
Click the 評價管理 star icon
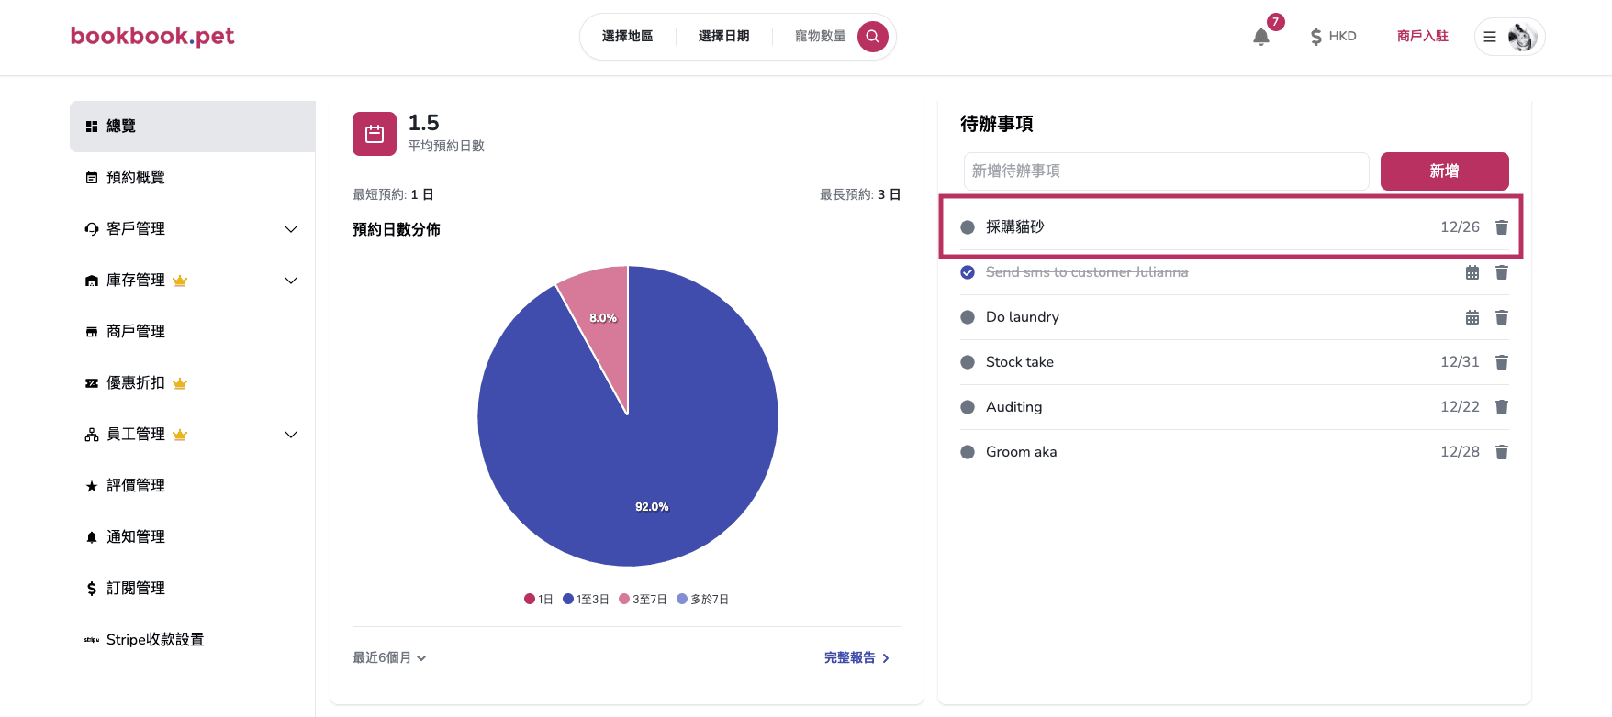click(x=92, y=486)
